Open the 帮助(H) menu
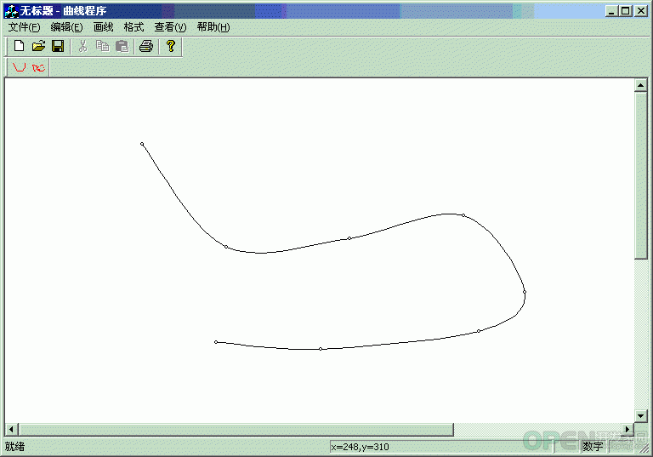The image size is (653, 457). point(213,27)
